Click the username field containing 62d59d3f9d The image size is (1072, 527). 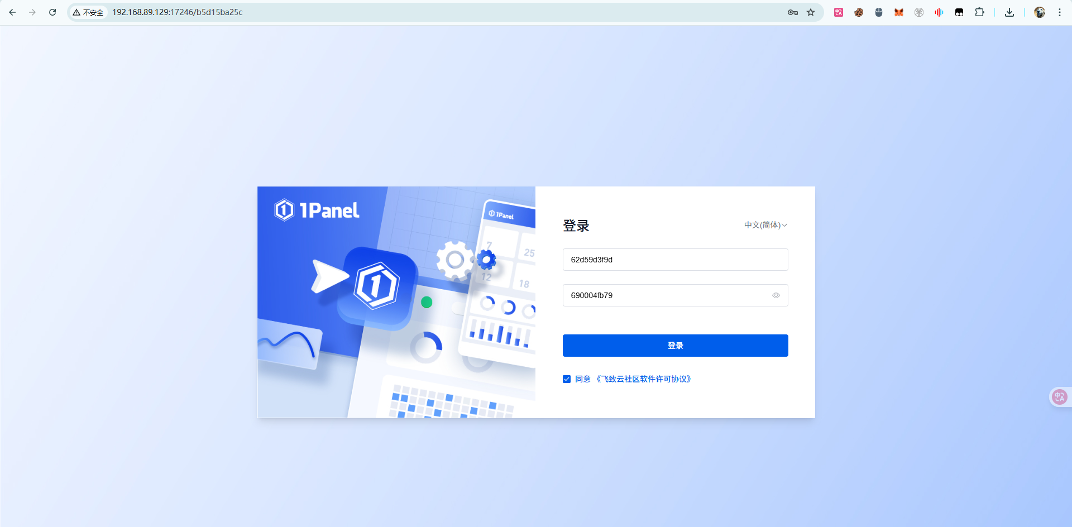[x=676, y=260]
